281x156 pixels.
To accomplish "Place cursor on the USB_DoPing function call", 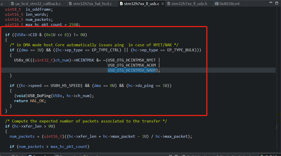I will 39,96.
